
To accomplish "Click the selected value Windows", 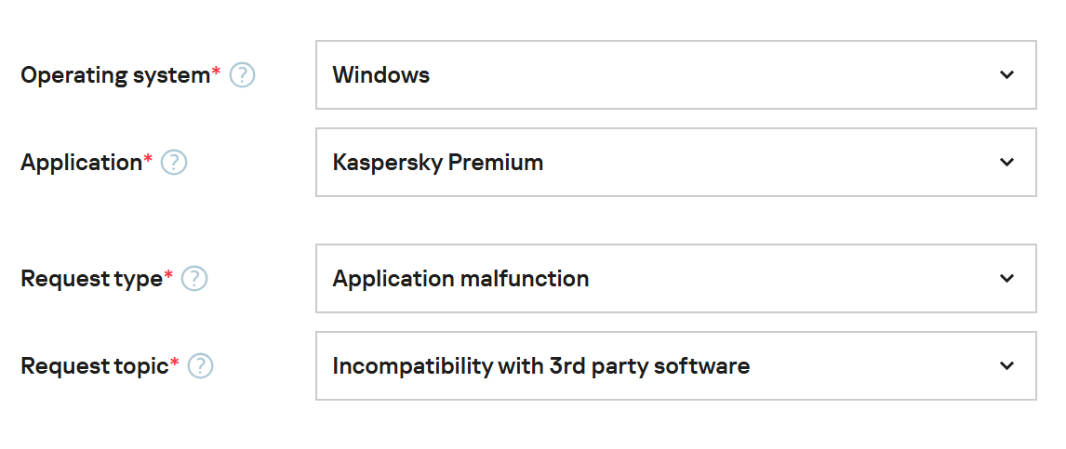I will click(x=381, y=75).
